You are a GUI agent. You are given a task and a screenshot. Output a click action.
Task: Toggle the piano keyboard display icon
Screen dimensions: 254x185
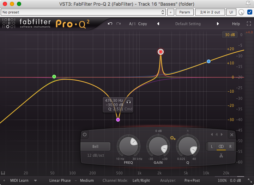(3, 173)
